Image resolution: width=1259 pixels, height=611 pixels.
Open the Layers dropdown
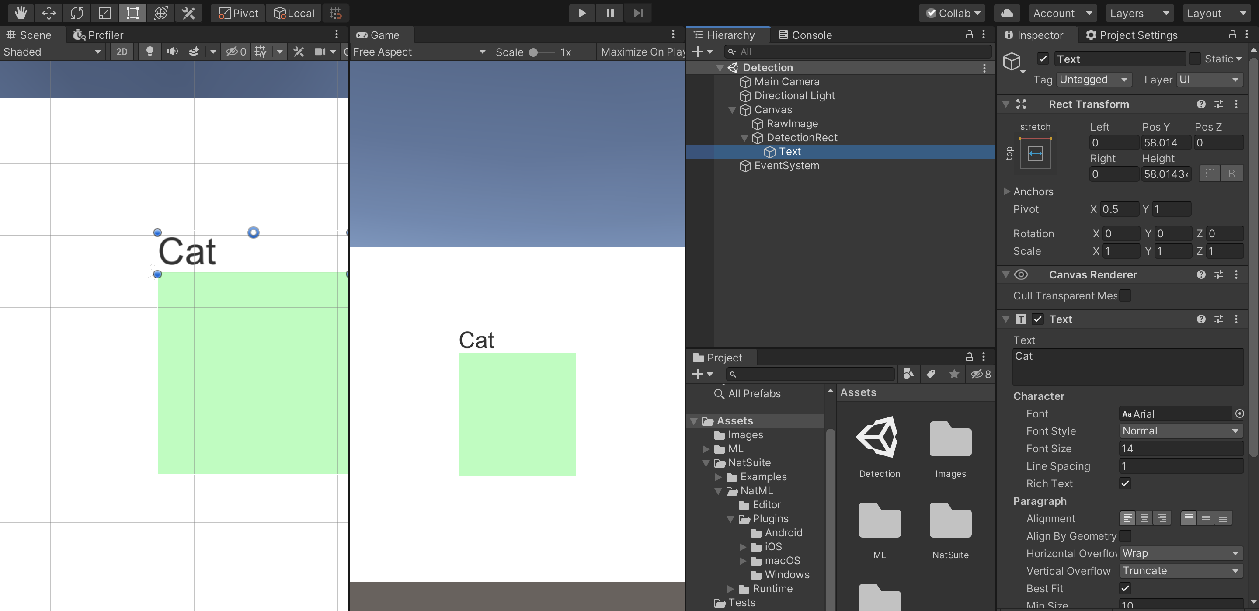coord(1139,13)
